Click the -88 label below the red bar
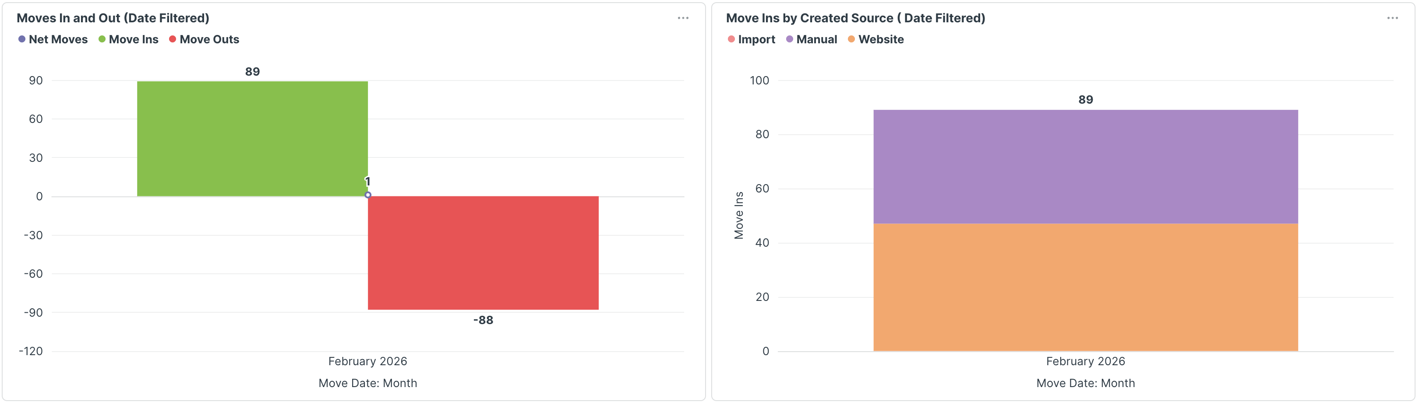The height and width of the screenshot is (405, 1419). pos(483,320)
